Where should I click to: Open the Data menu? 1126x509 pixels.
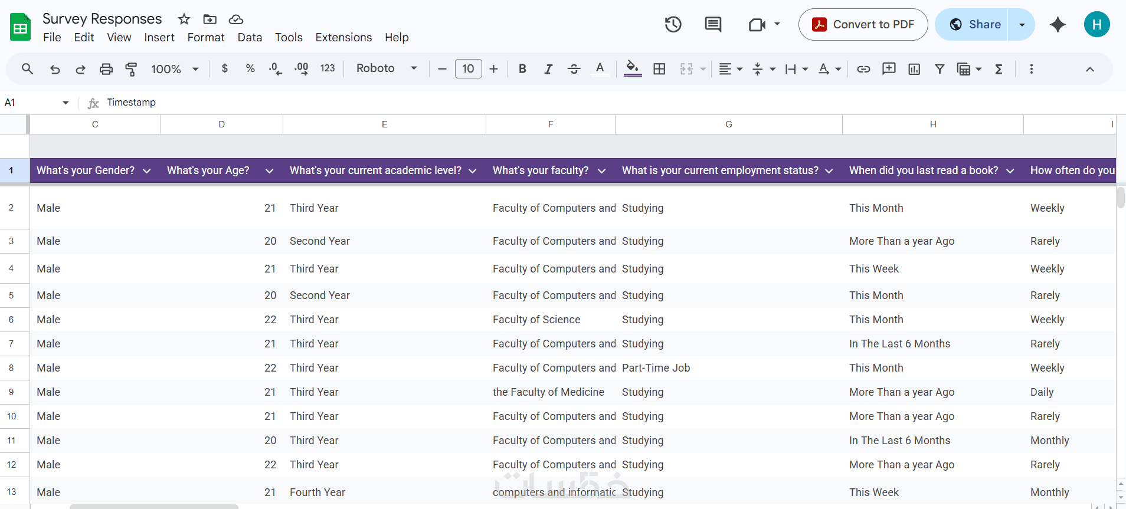250,38
